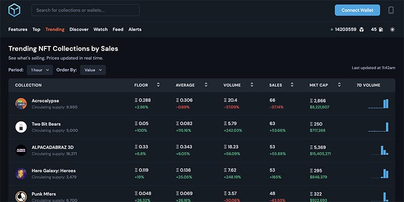
Task: Click the Two Bit Bears thumbnail
Action: pos(21,127)
